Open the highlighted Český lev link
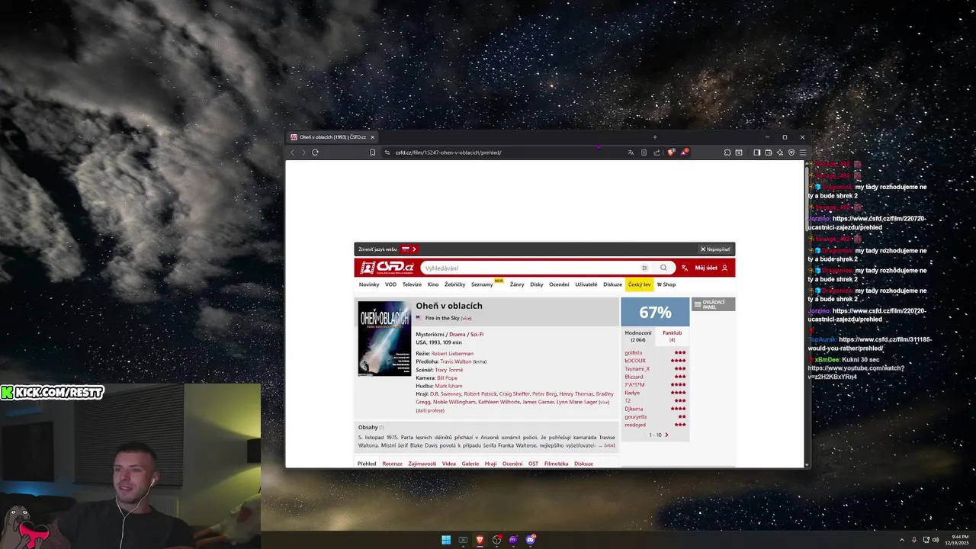Image resolution: width=976 pixels, height=549 pixels. tap(639, 284)
